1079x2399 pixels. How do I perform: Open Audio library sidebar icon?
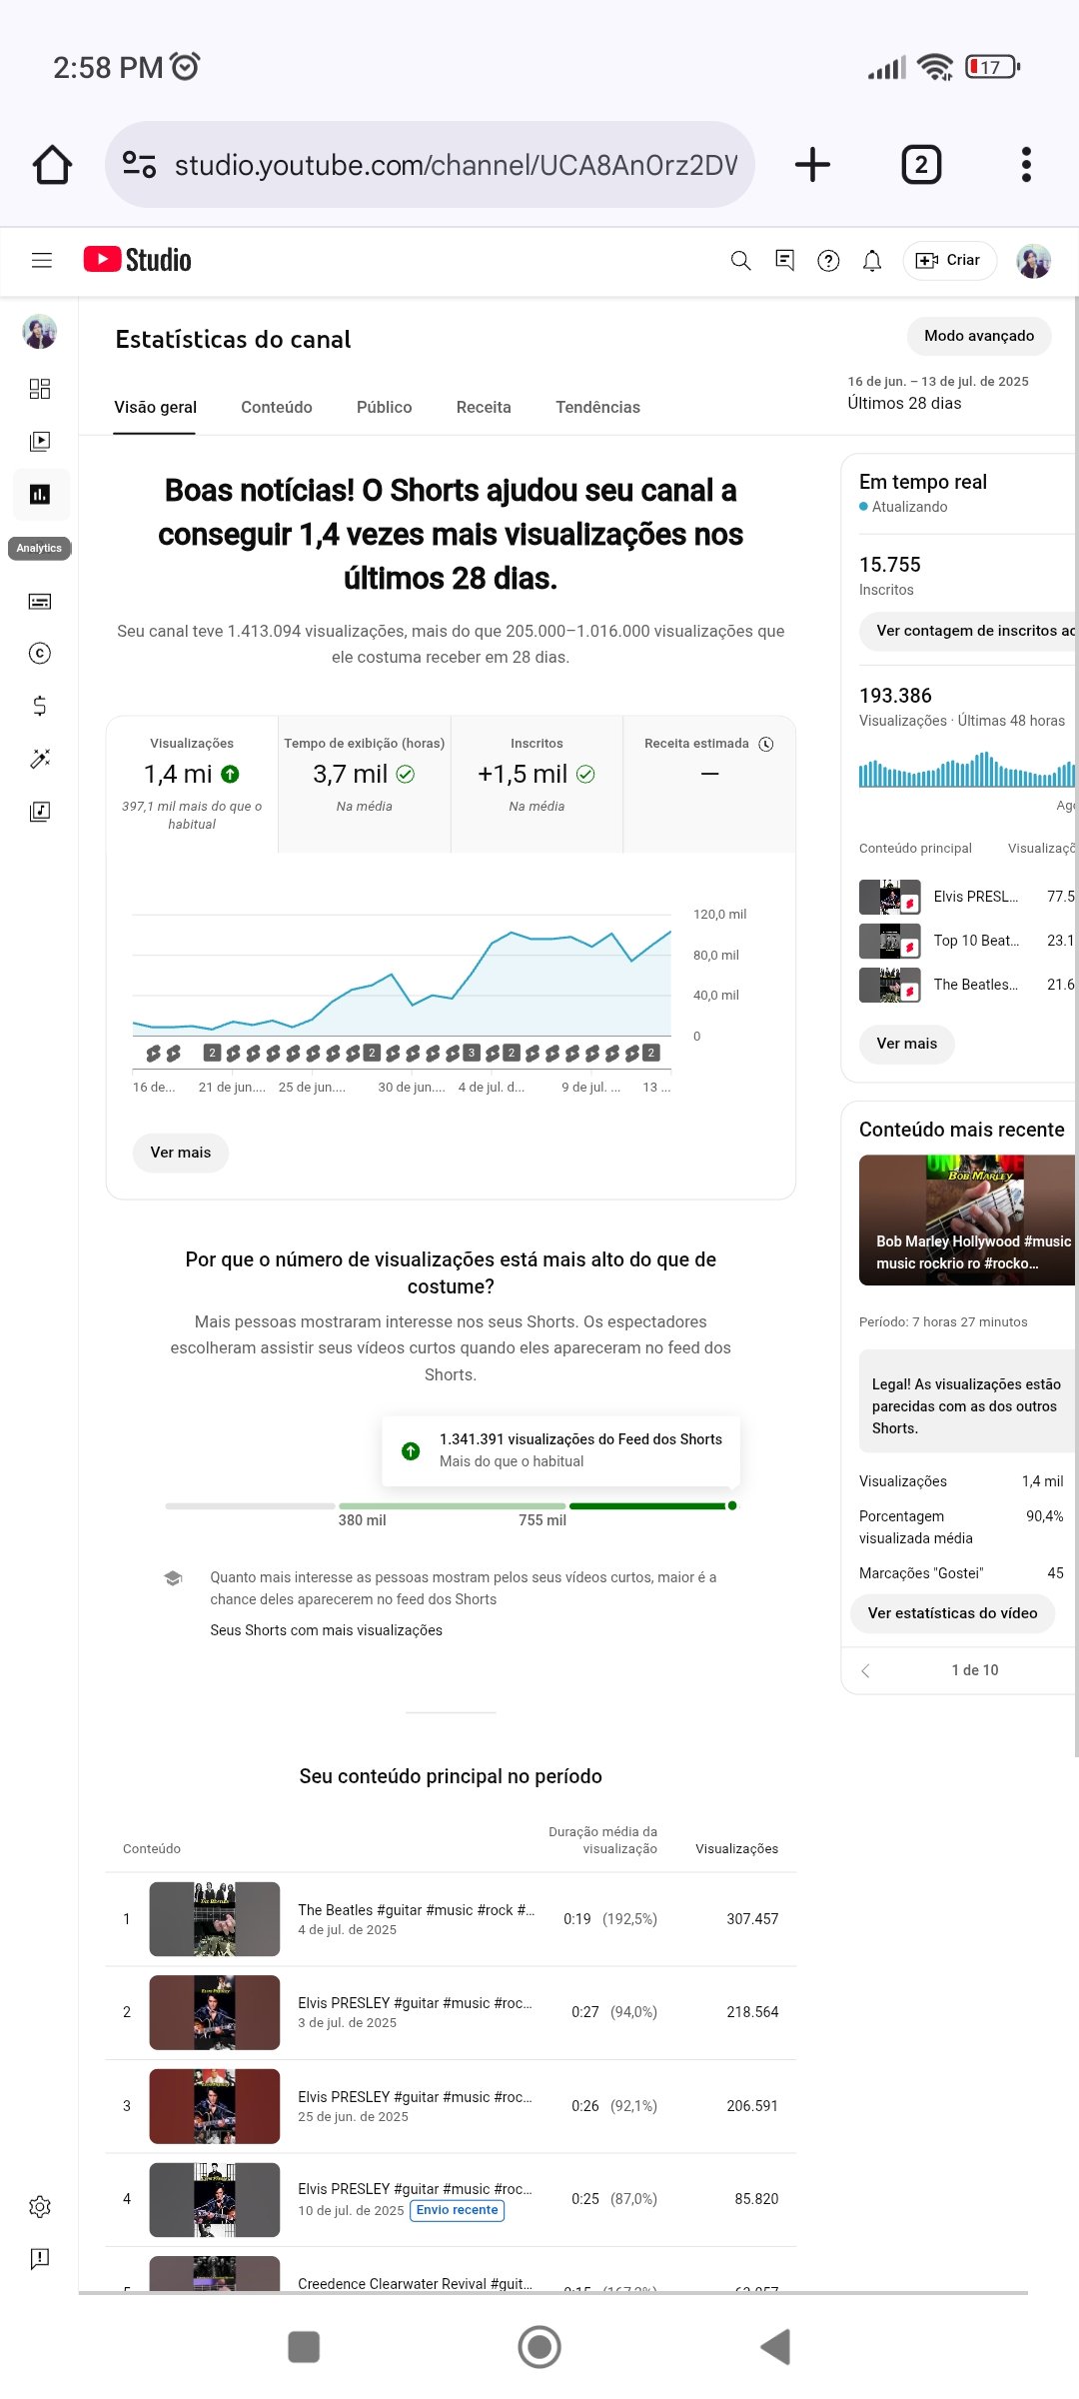click(40, 811)
